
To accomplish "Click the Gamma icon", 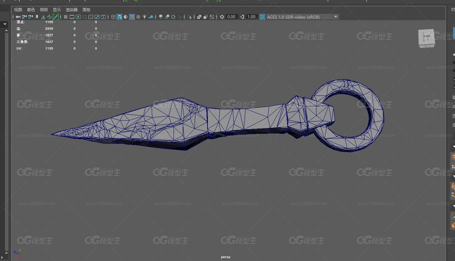I will coord(243,17).
